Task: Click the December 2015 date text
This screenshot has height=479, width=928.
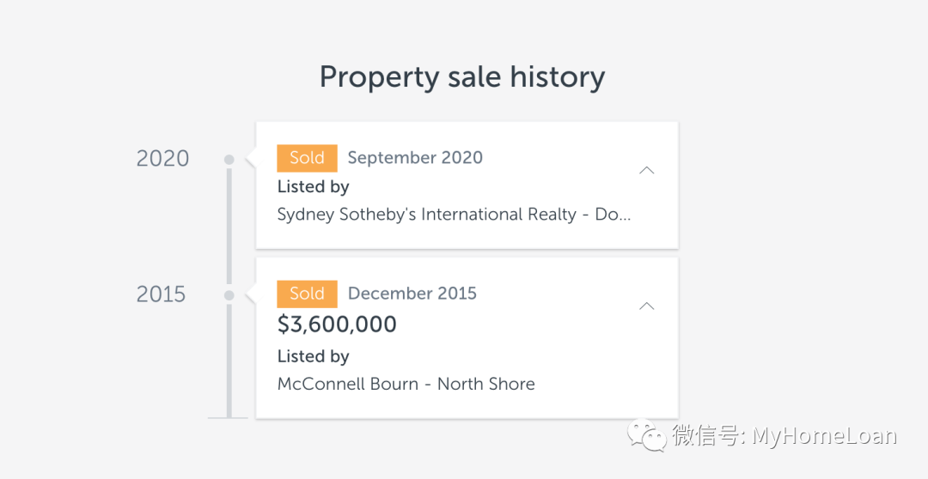Action: tap(412, 294)
